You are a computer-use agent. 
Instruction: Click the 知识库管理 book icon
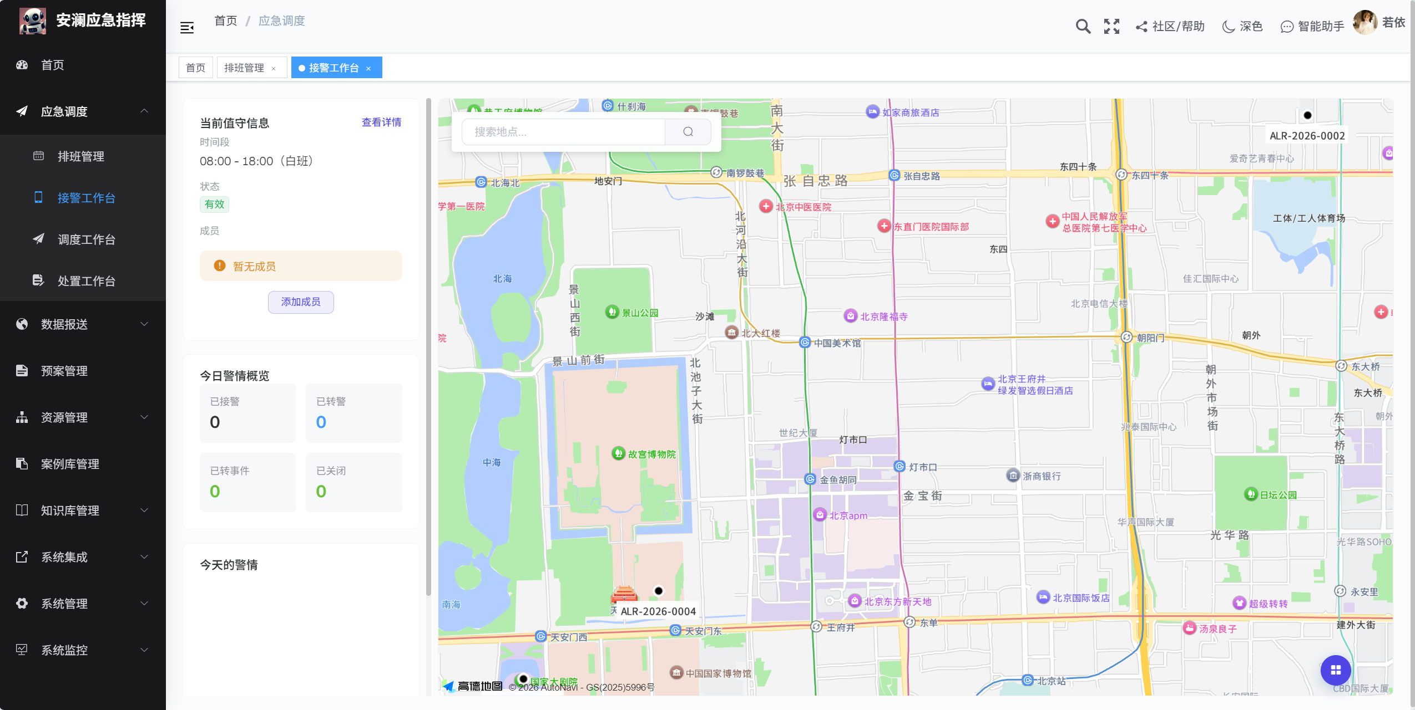point(22,510)
